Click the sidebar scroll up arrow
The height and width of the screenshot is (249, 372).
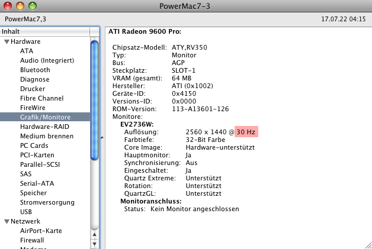point(94,235)
